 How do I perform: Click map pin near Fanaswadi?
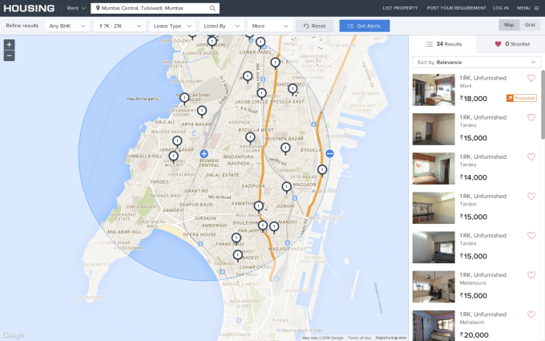point(236,238)
